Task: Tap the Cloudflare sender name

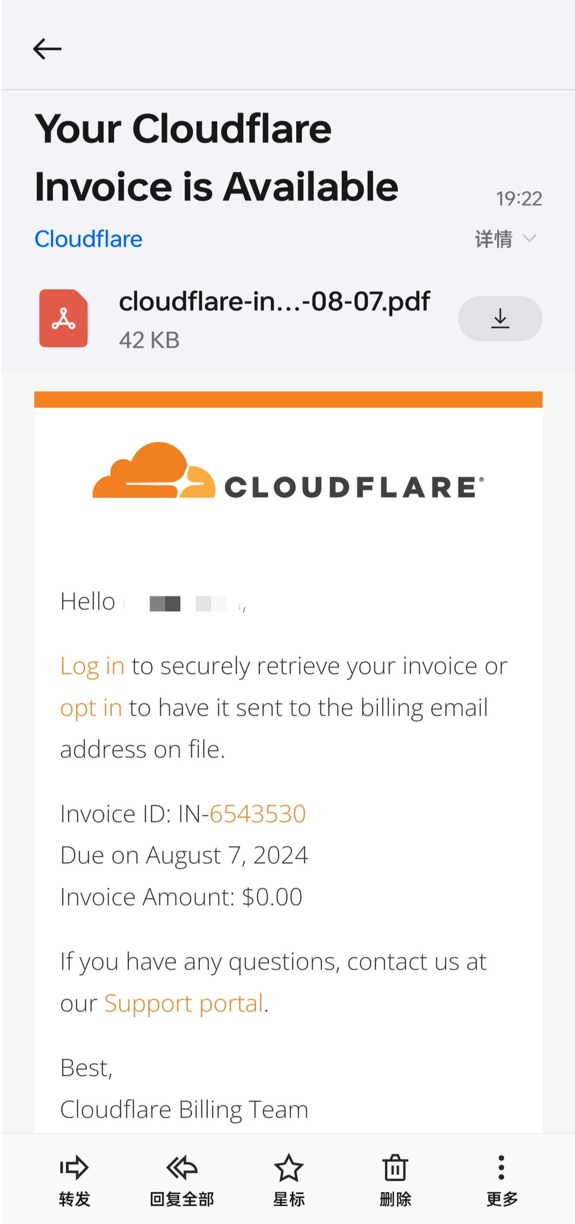Action: click(x=88, y=239)
